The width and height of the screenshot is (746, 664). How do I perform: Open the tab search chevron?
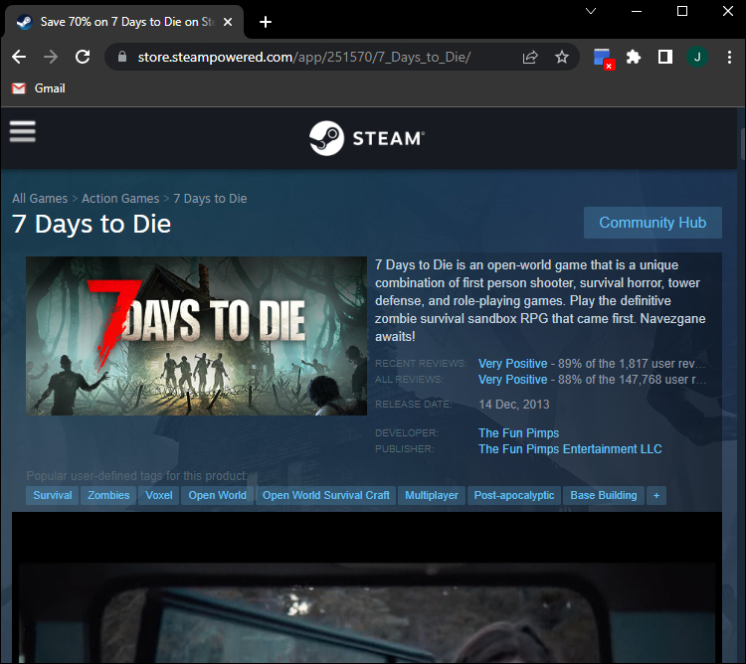click(x=591, y=11)
